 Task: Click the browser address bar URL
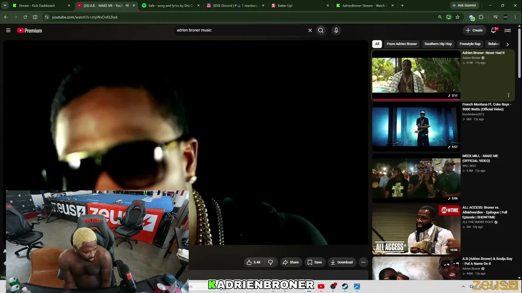[x=85, y=17]
